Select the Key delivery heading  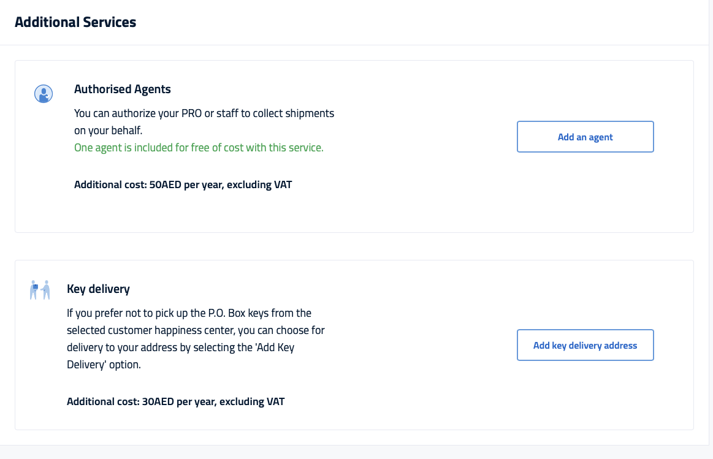tap(98, 289)
